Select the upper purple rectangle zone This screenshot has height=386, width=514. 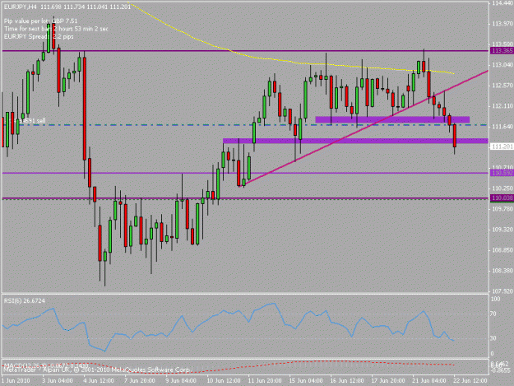click(x=392, y=119)
